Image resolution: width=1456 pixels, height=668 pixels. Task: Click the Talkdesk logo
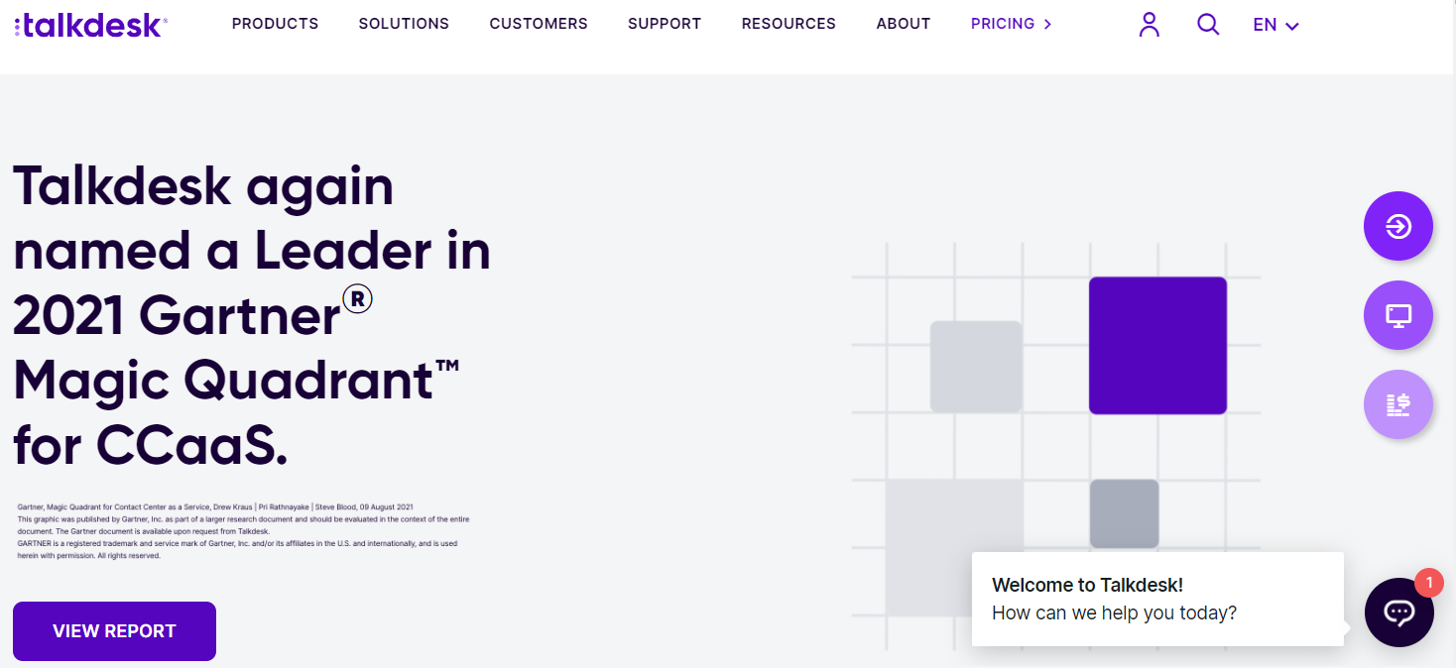click(x=90, y=25)
